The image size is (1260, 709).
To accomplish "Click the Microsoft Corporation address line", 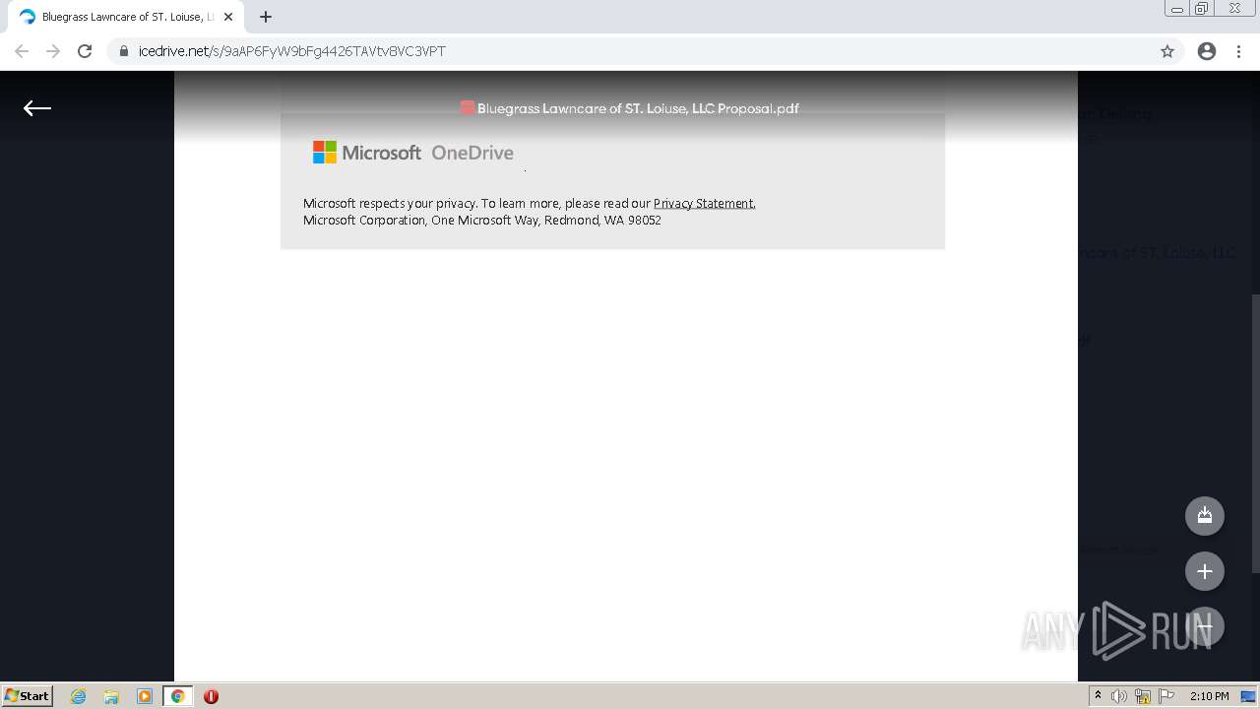I will [482, 221].
